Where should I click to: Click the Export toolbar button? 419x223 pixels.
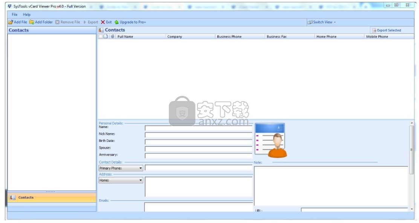pyautogui.click(x=91, y=22)
